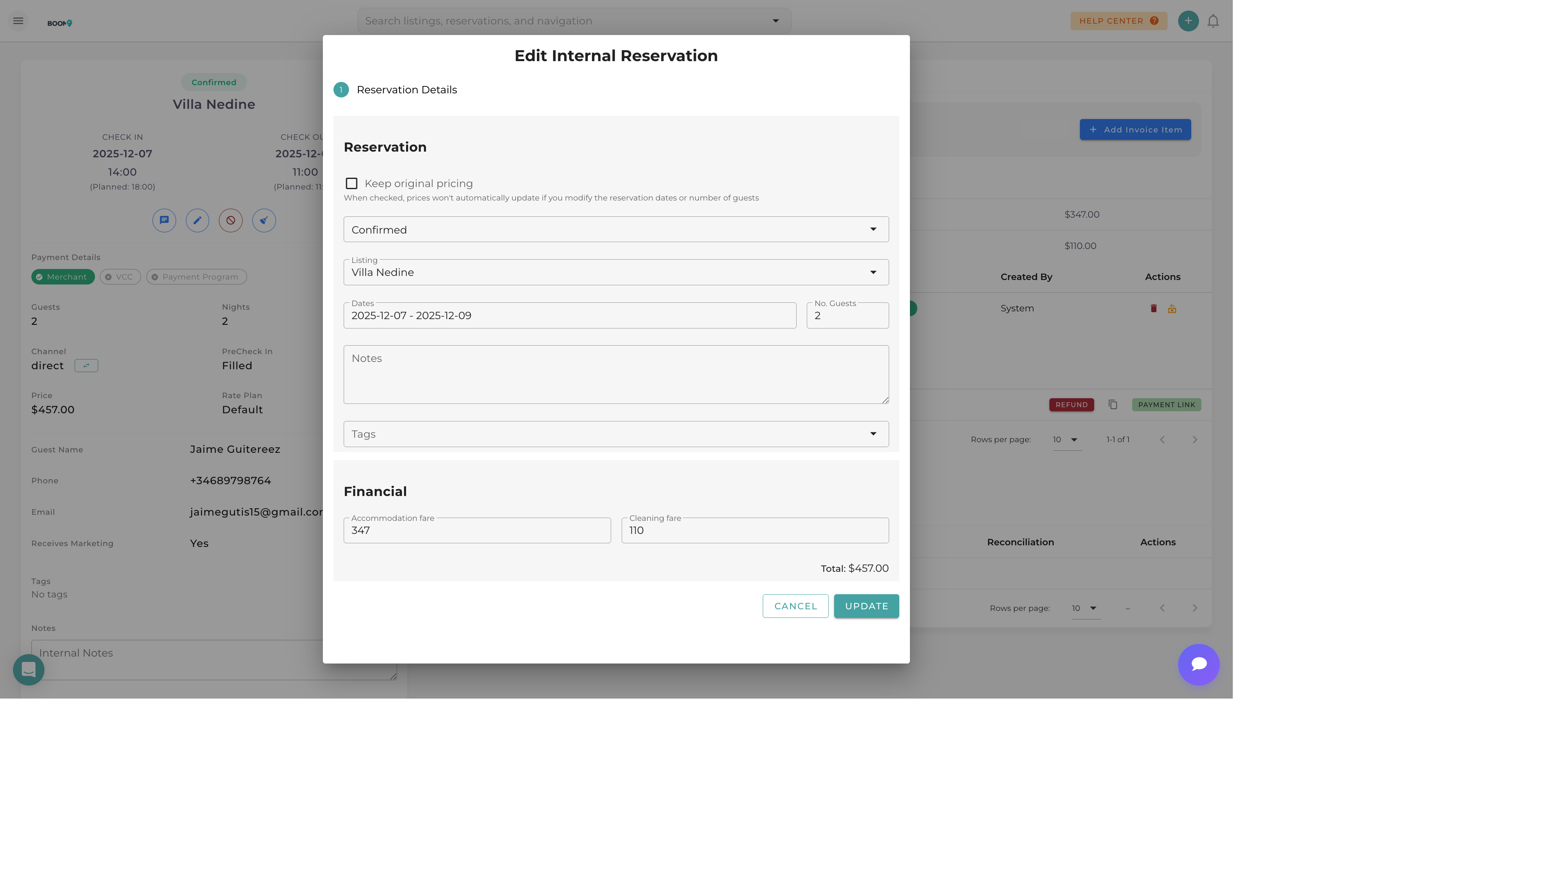Click the red cancel reservation icon
The image size is (1541, 873).
[230, 220]
